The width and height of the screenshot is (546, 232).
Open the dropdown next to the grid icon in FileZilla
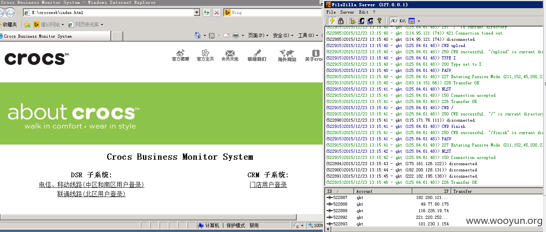click(x=419, y=21)
